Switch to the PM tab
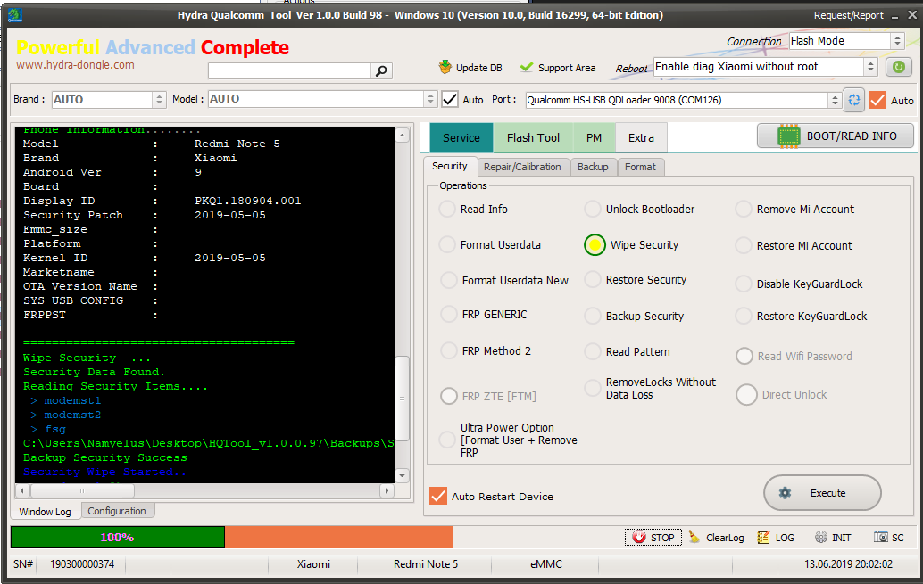 point(594,137)
